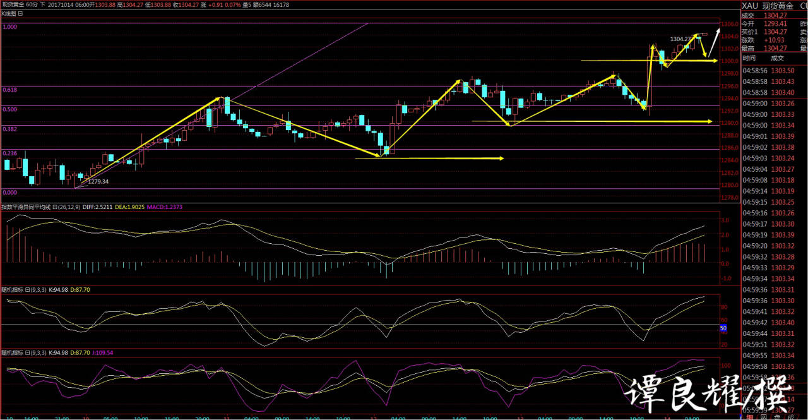This screenshot has height=420, width=808.
Task: Select the 0.236 Fibonacci level label
Action: [x=9, y=153]
